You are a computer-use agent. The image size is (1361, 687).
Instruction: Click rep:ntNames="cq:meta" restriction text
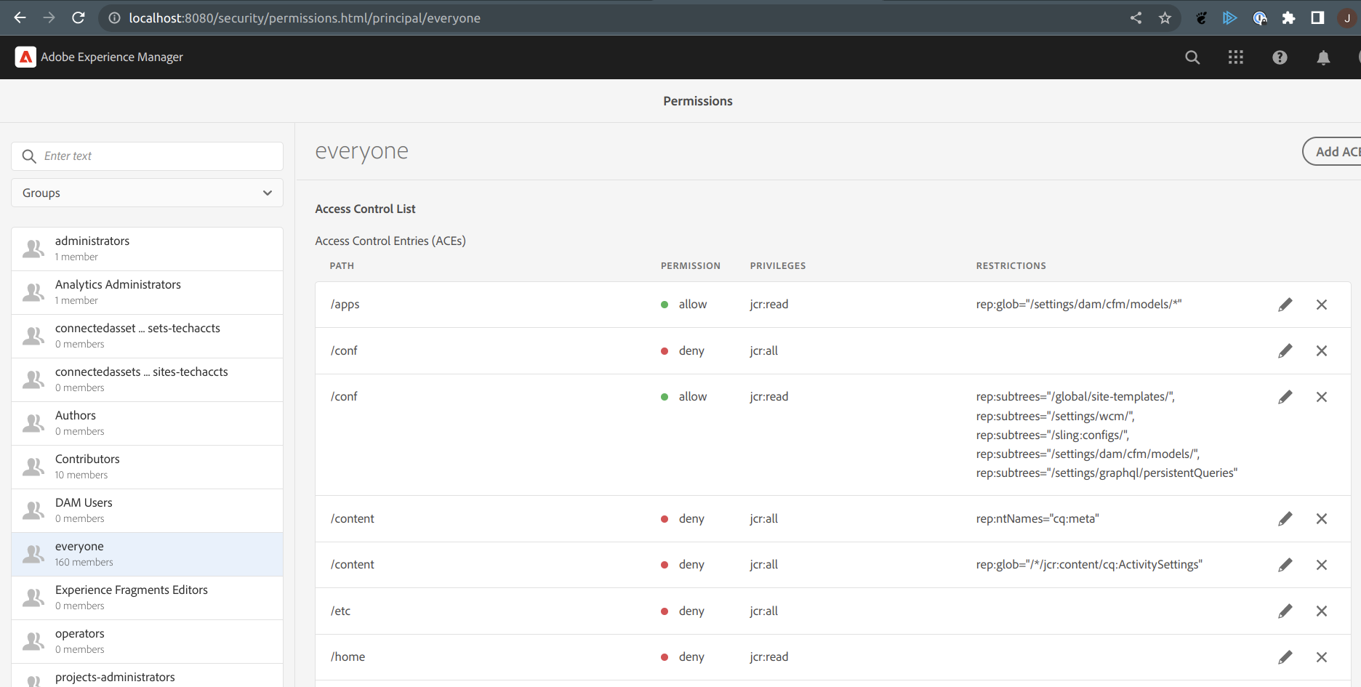[1037, 519]
